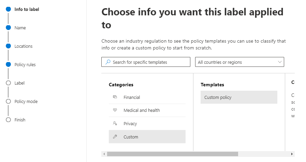This screenshot has height=162, width=306.
Task: Select the Medical and health category
Action: tap(142, 110)
